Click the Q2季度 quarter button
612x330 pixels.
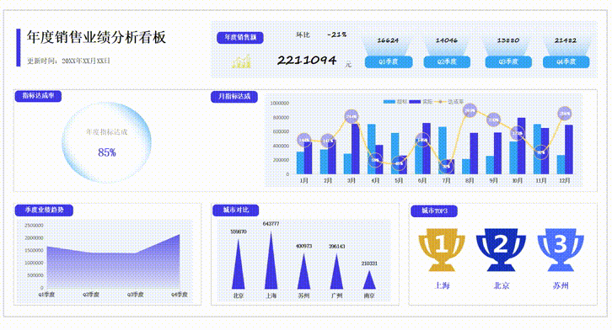[x=447, y=62]
